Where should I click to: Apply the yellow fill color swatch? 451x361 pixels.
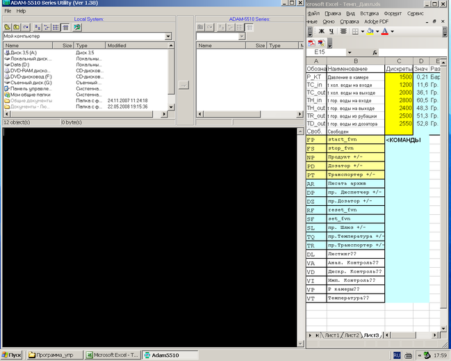[x=371, y=31]
